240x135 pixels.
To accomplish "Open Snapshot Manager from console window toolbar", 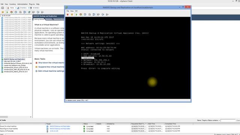I will (x=94, y=15).
